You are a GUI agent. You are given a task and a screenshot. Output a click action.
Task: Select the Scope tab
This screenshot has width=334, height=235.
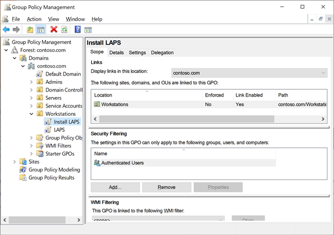coord(97,52)
